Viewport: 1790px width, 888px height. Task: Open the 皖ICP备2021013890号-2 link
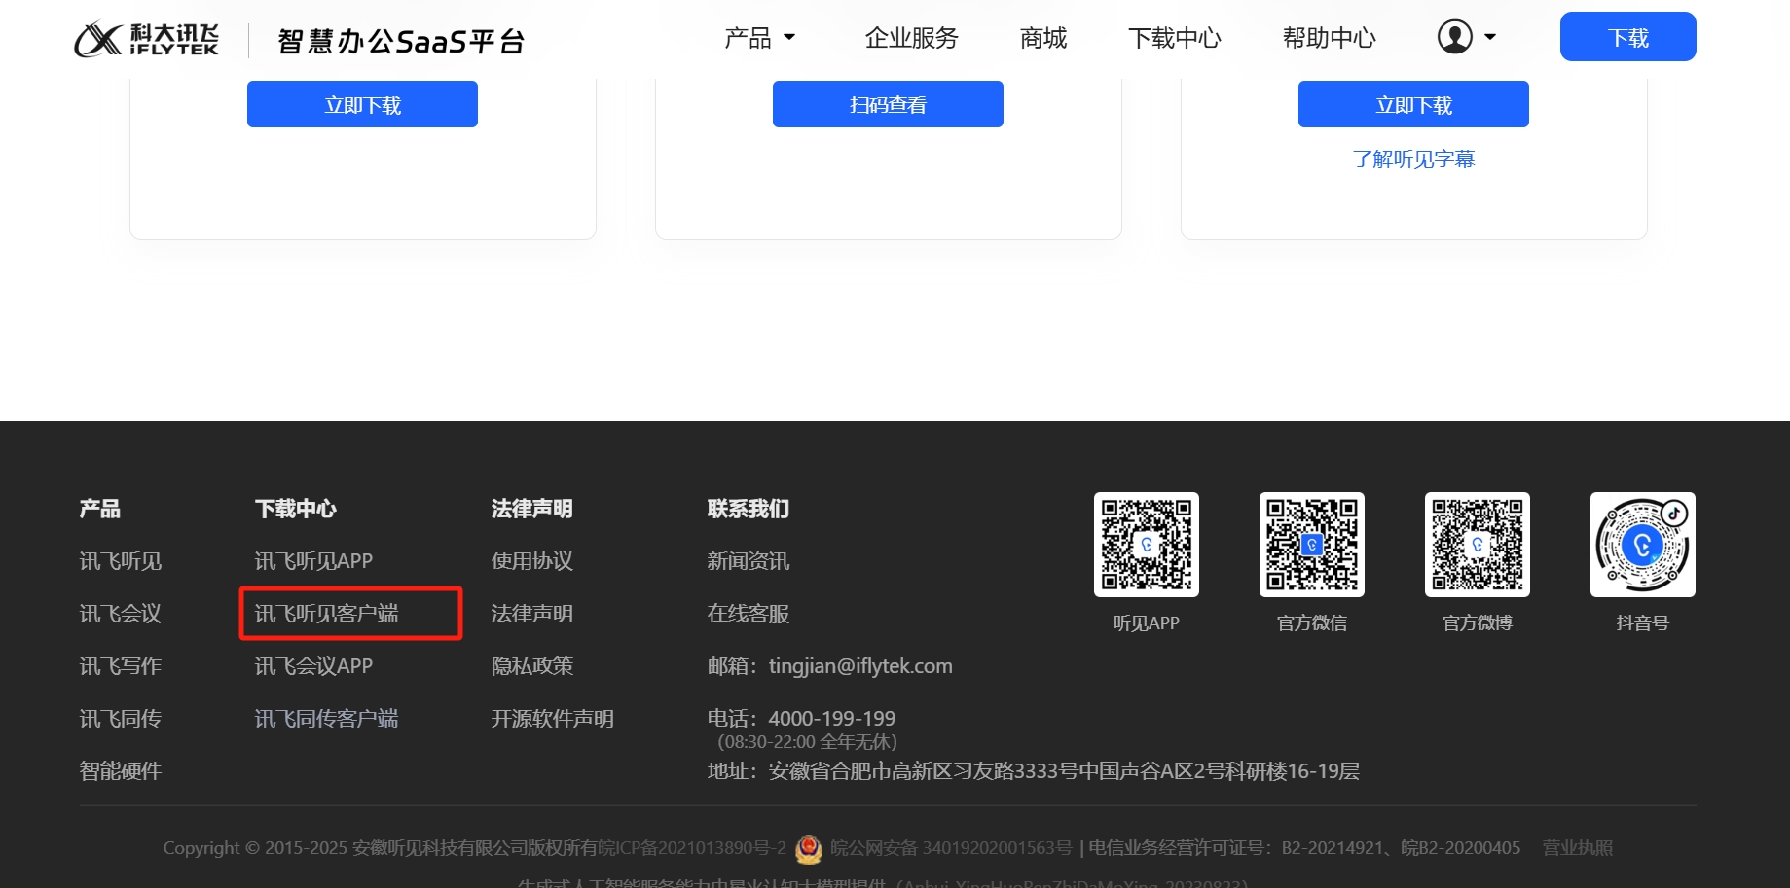point(692,848)
